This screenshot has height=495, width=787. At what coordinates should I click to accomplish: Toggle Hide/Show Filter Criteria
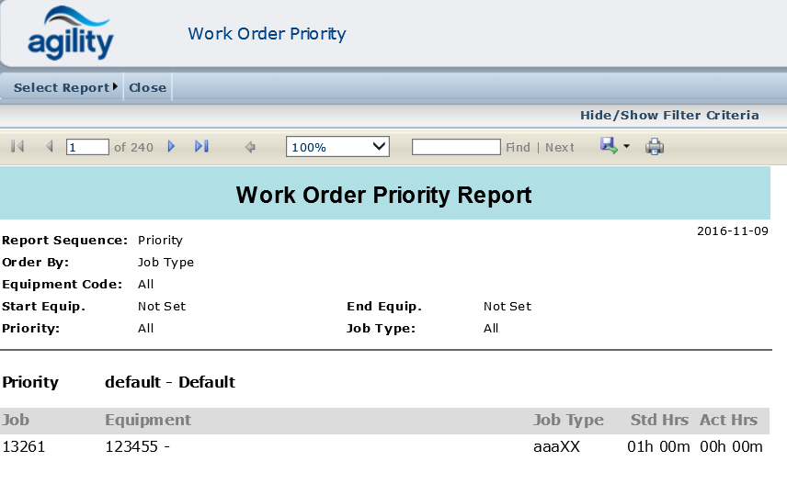pos(668,115)
